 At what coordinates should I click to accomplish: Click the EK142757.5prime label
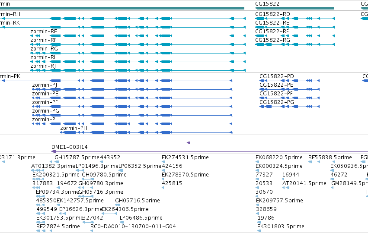(80, 201)
